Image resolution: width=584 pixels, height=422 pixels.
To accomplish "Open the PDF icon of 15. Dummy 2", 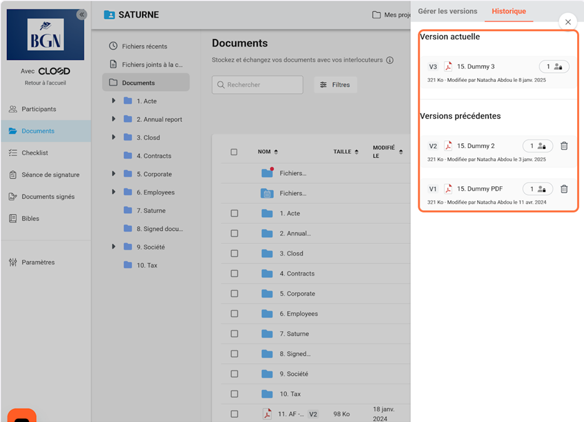I will pyautogui.click(x=448, y=146).
